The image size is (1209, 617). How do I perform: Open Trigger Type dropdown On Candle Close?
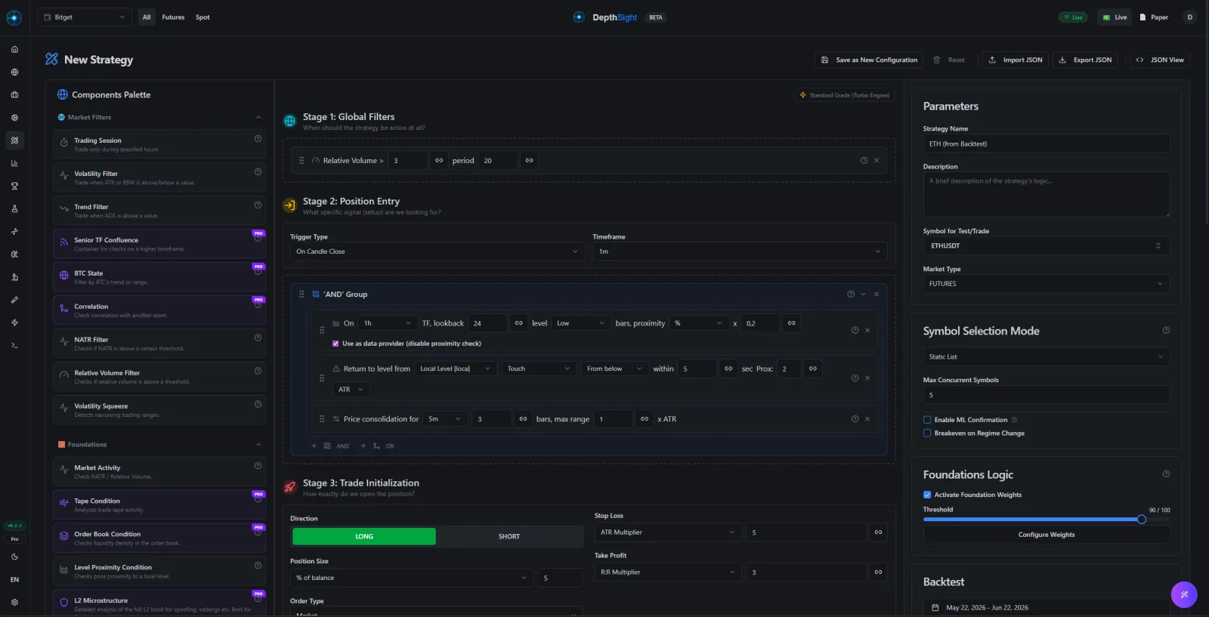(437, 251)
